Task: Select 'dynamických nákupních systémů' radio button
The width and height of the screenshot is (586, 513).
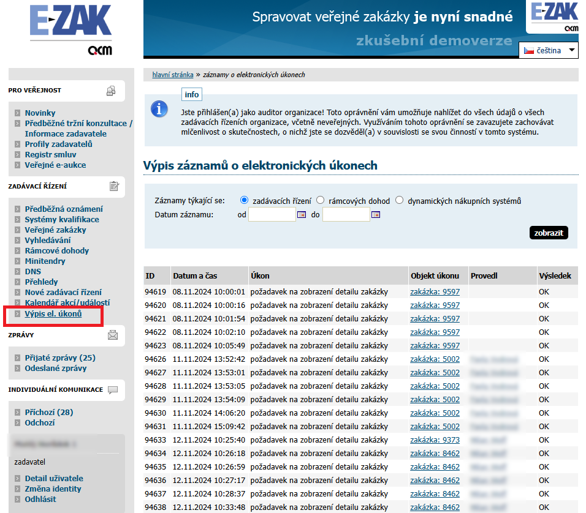Action: (400, 200)
